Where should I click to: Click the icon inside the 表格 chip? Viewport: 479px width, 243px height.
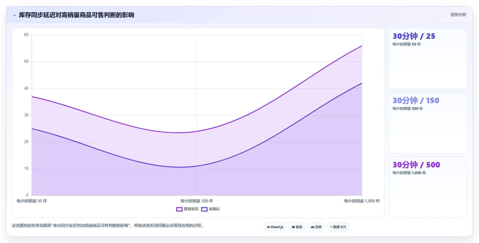coord(293,227)
